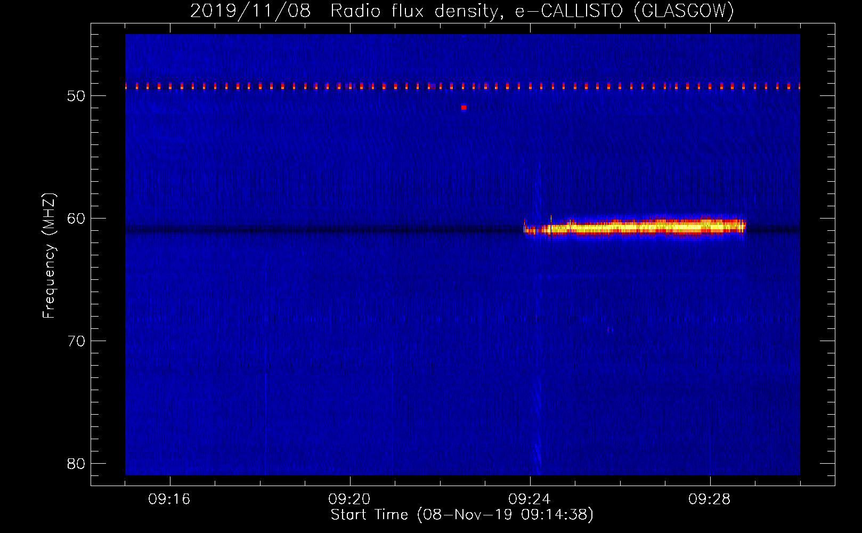Image resolution: width=862 pixels, height=533 pixels.
Task: Click the '50' frequency tick label
Action: pyautogui.click(x=77, y=96)
